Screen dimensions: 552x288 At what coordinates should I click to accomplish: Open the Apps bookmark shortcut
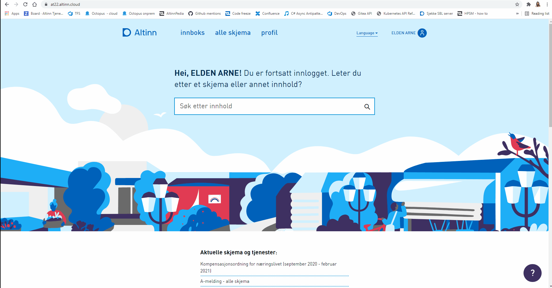click(x=12, y=14)
